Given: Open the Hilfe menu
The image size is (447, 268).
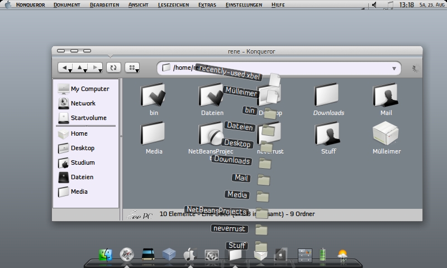Looking at the screenshot, I should click(278, 5).
